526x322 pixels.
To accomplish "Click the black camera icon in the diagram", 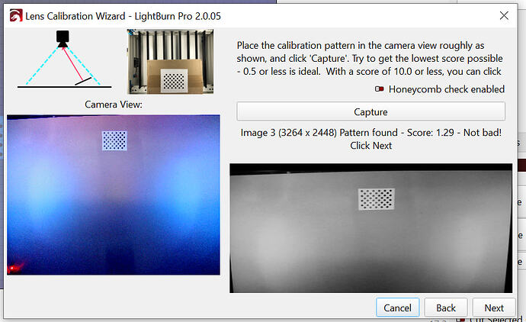I will pos(60,37).
